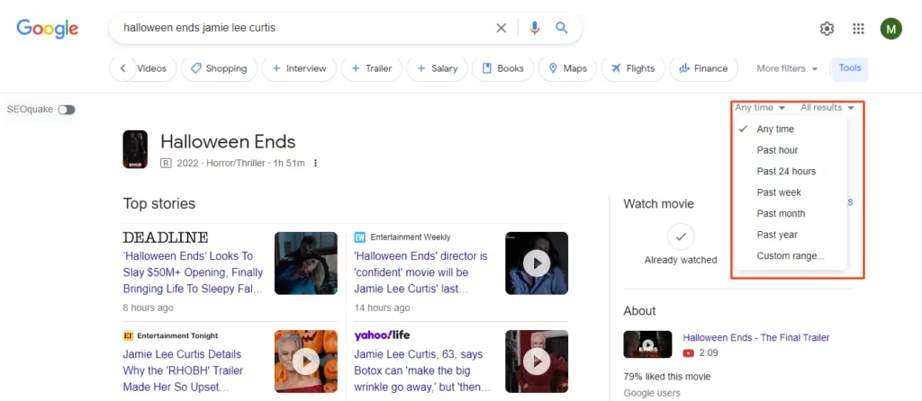The height and width of the screenshot is (401, 922).
Task: Click the Entertainment Tonight source label
Action: tap(177, 336)
